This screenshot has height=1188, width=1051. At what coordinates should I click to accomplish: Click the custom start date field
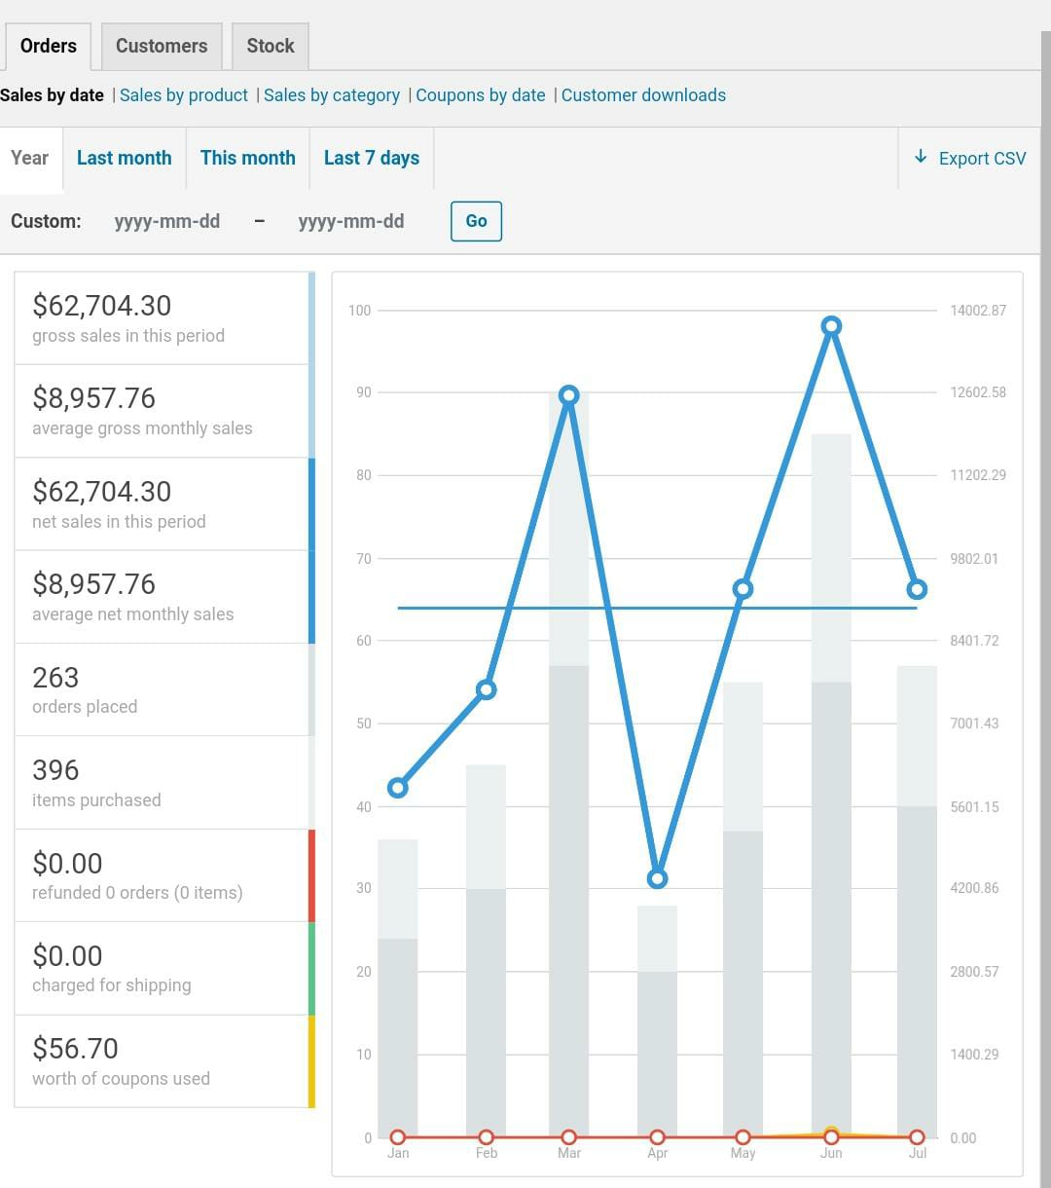click(167, 221)
